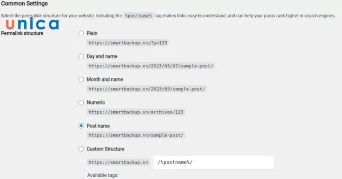Select the Month and name radio button
Screen dimensions: 342x179
pos(81,79)
